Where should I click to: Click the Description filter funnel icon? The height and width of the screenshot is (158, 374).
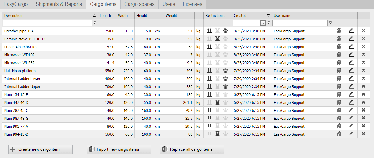pyautogui.click(x=95, y=23)
